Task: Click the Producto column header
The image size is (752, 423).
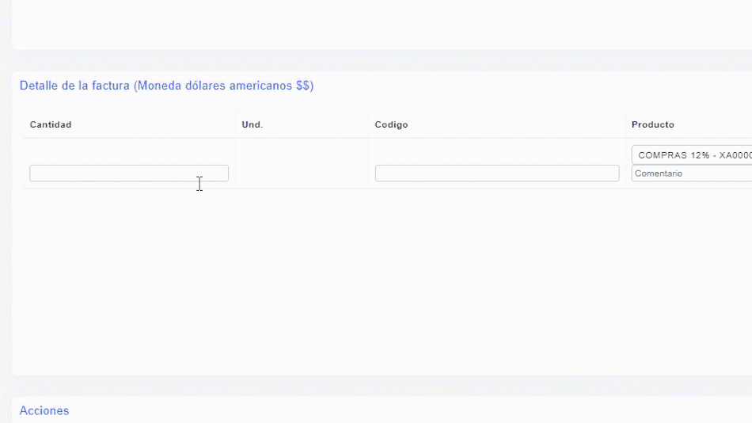Action: pos(652,125)
